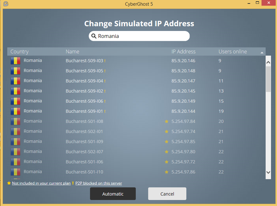The width and height of the screenshot is (277, 206).
Task: Click IP address 85.9.20.147
Action: point(183,81)
